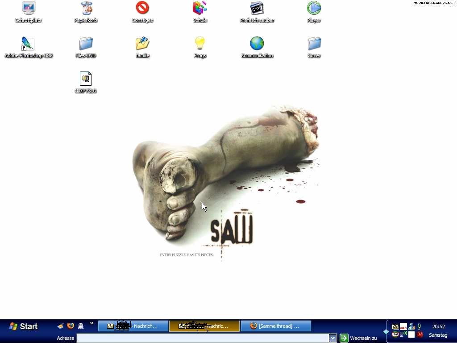Click the Samstag day label in tray

438,335
